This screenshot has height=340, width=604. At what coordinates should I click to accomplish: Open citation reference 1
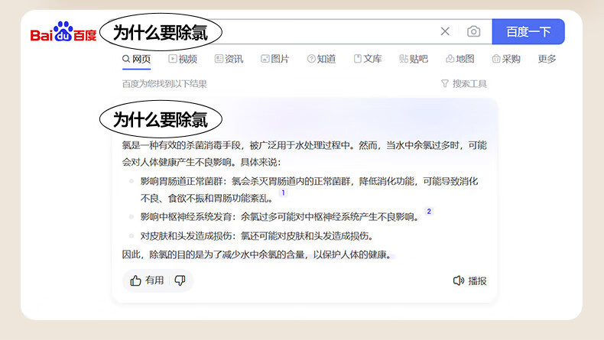click(x=283, y=193)
